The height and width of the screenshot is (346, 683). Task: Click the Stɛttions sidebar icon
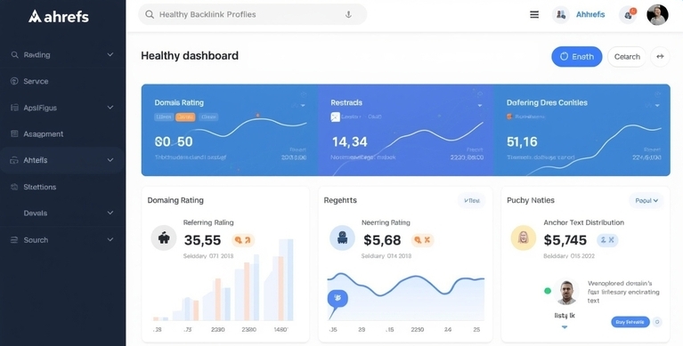point(14,187)
